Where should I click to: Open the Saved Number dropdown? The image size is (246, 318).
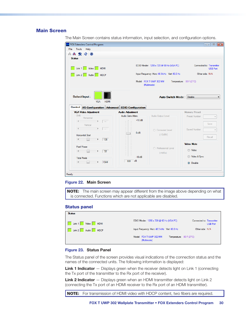coord(210,130)
